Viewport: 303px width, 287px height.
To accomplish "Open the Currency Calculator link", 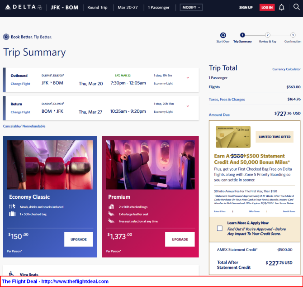I will [x=286, y=69].
